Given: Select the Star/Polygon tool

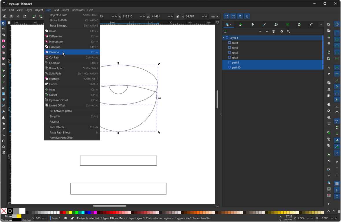Looking at the screenshot, I should pos(3,53).
